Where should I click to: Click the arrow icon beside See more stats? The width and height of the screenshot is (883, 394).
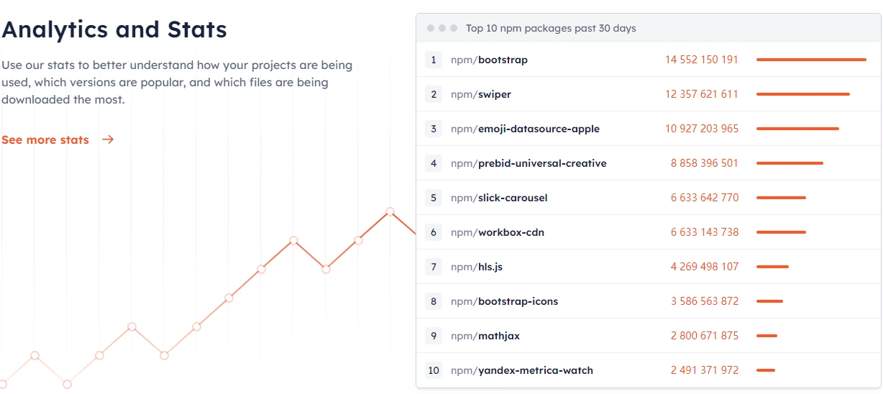point(108,139)
